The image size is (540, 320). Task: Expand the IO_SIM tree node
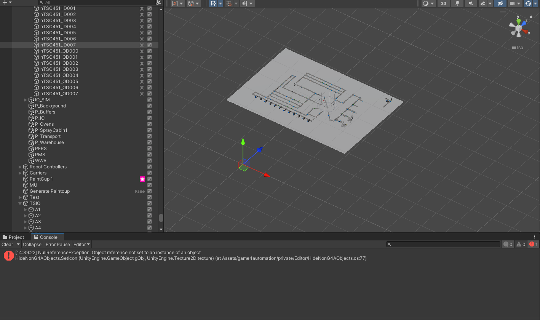tap(26, 100)
